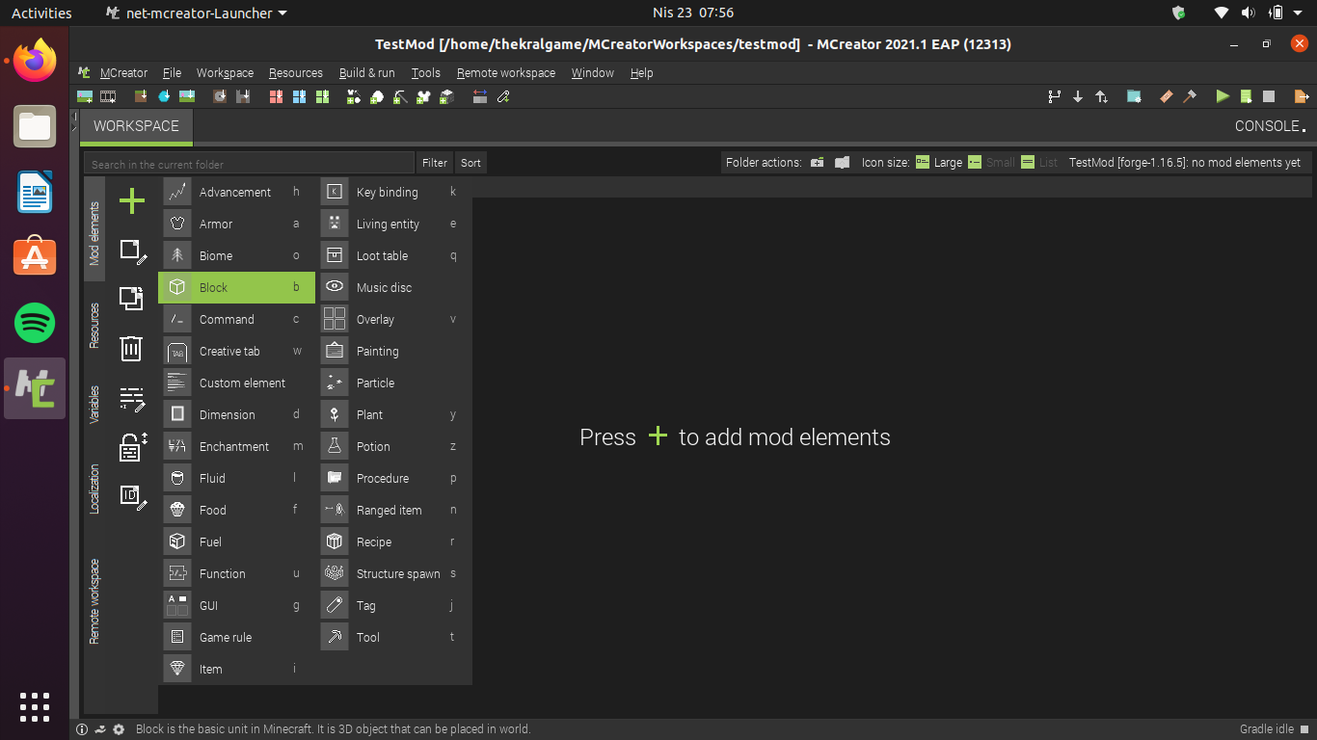
Task: Switch to the Resources side tab
Action: 94,326
